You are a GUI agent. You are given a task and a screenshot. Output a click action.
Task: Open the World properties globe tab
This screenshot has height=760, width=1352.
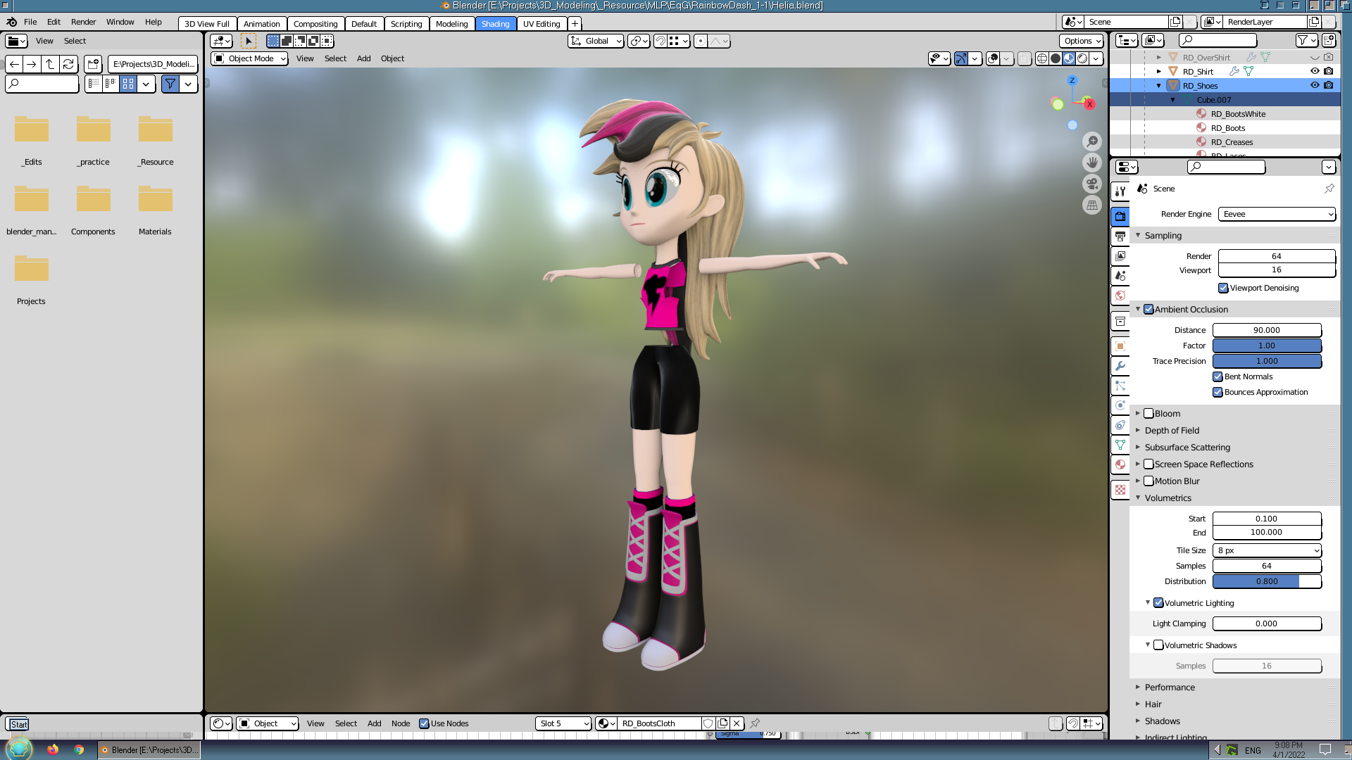(x=1120, y=296)
